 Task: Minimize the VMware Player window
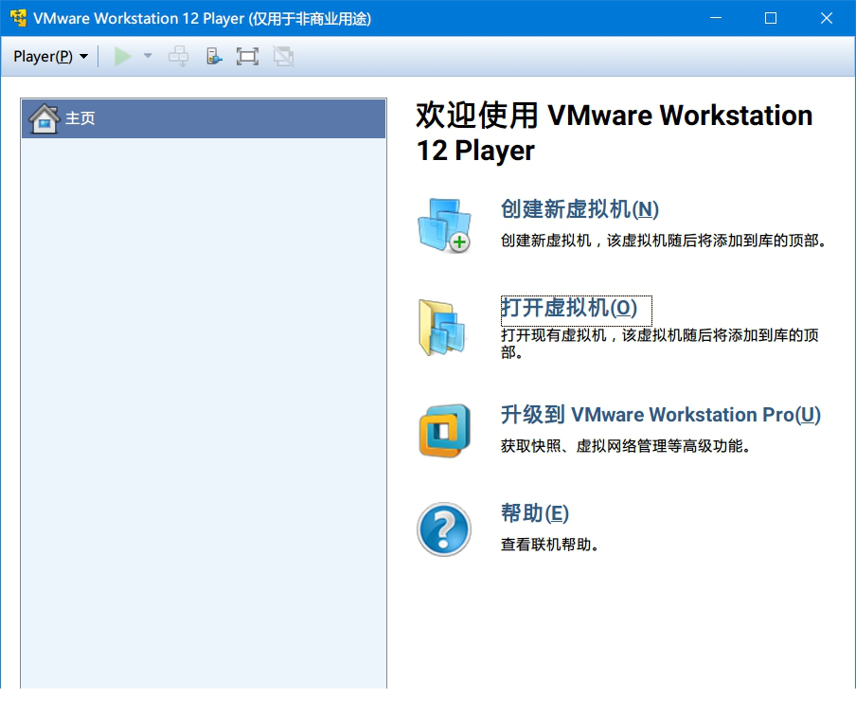pos(716,18)
